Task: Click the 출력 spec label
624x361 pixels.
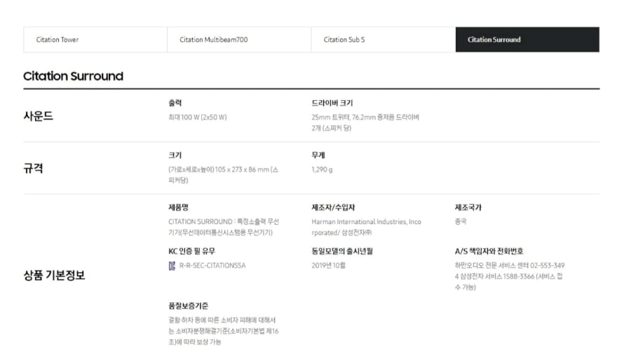Action: point(175,103)
